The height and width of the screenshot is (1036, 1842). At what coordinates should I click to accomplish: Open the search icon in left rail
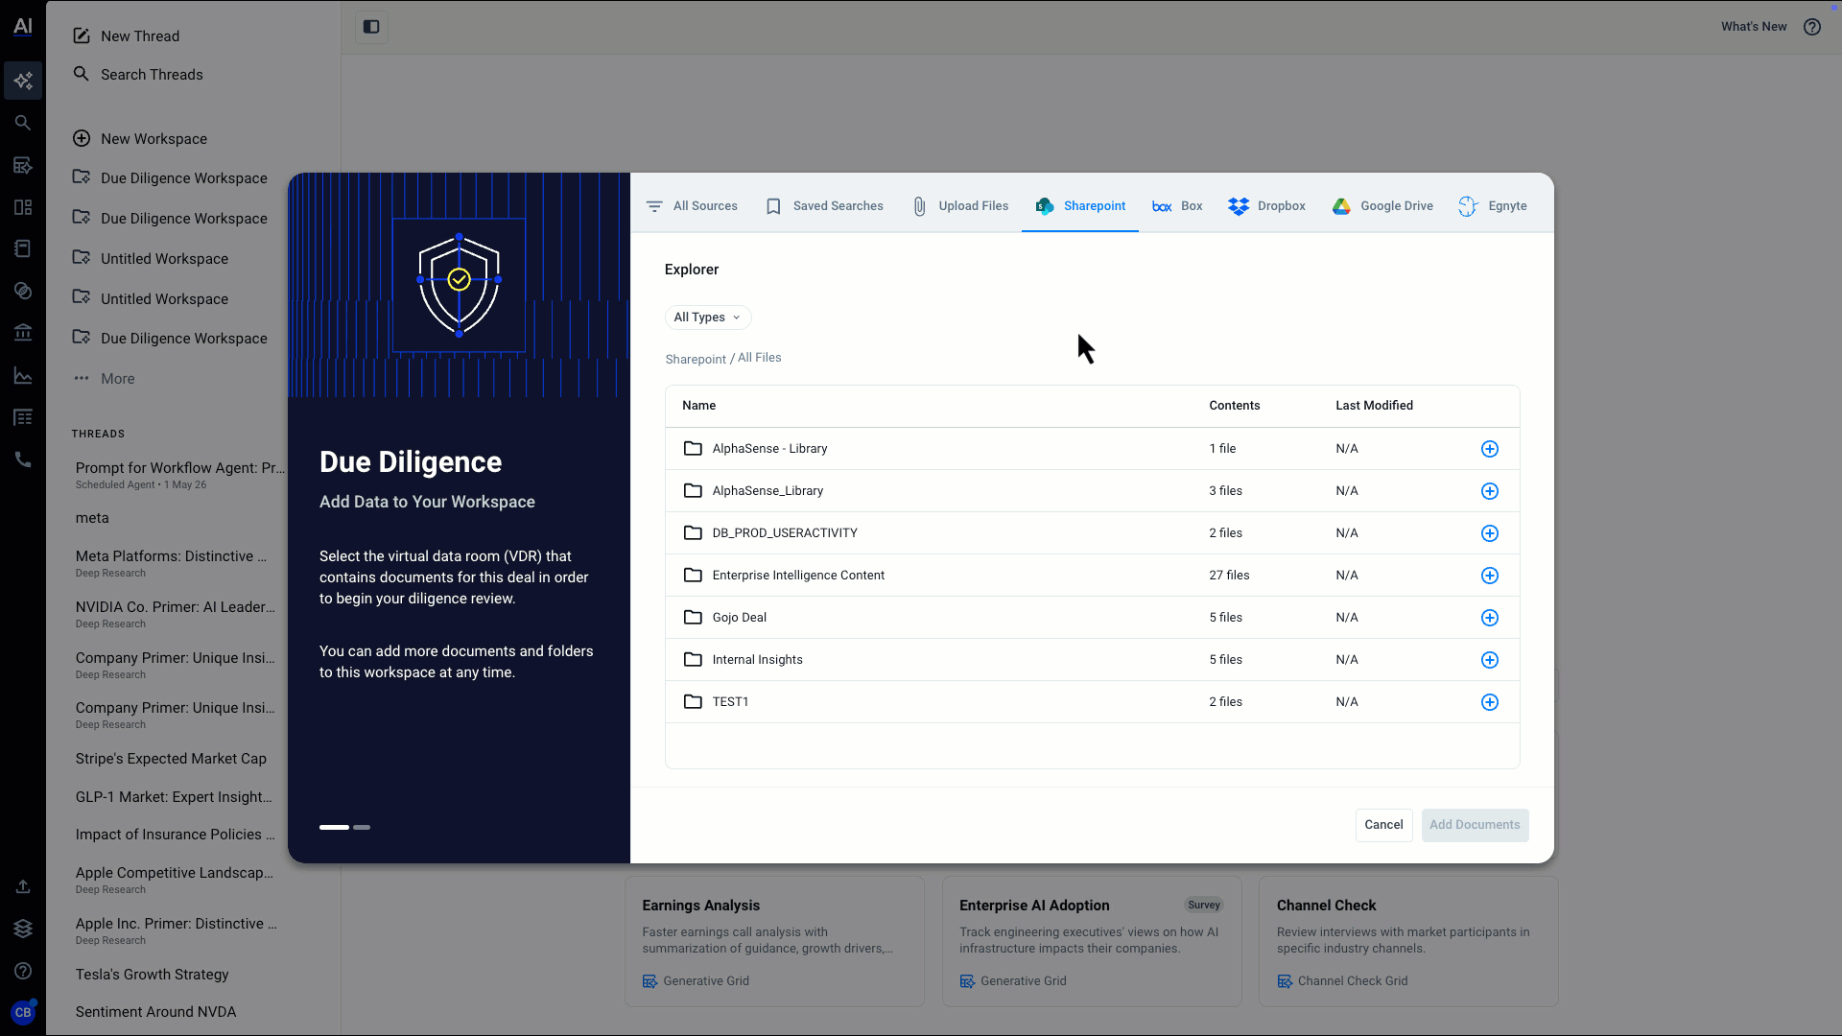[x=23, y=123]
